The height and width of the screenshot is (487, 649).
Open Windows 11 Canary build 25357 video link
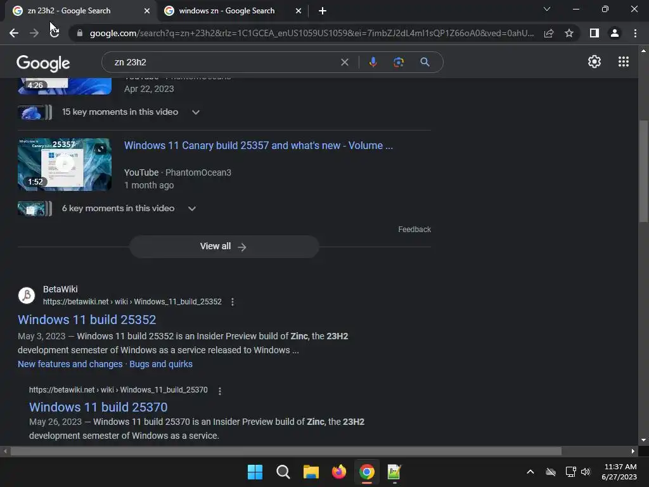point(259,146)
